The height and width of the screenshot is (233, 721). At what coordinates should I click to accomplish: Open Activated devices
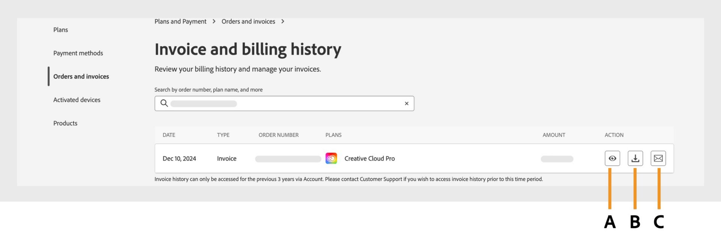tap(77, 100)
